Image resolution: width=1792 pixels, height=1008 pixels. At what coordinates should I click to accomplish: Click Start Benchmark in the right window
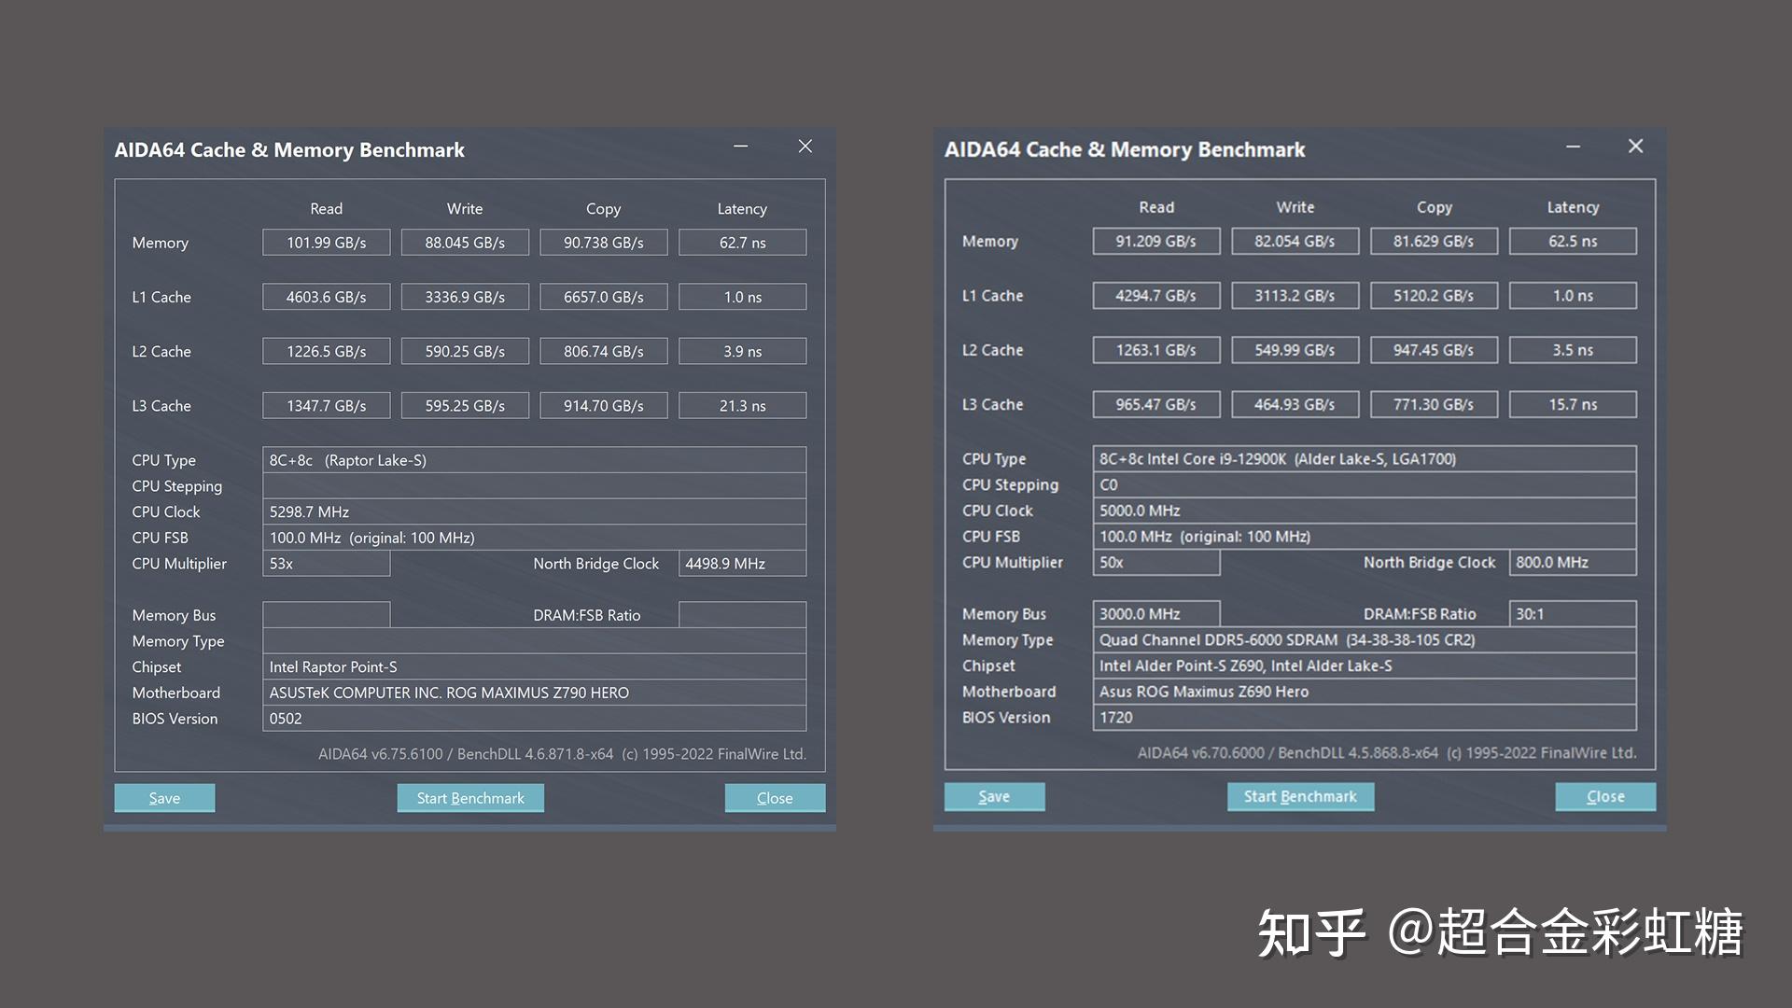point(1299,796)
